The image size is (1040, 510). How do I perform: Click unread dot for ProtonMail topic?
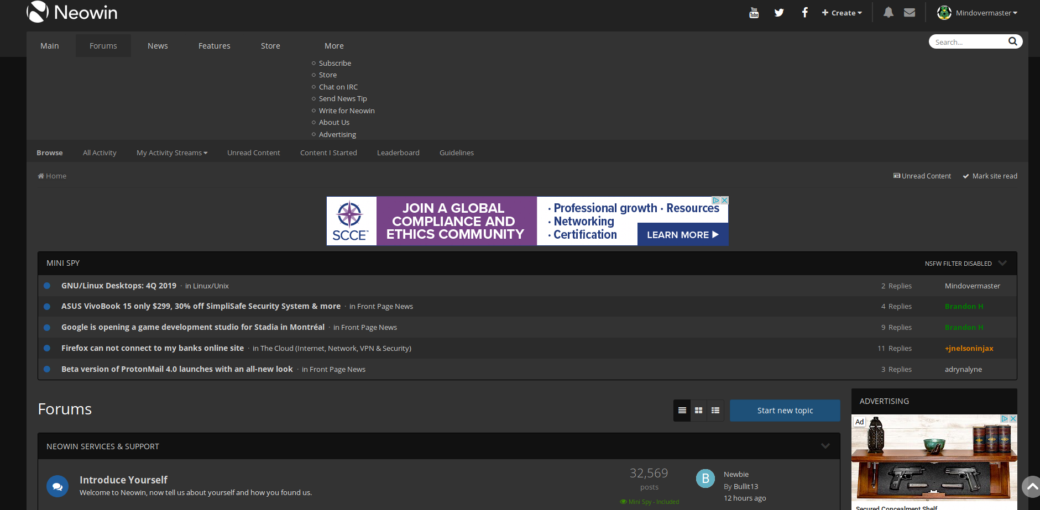(47, 369)
